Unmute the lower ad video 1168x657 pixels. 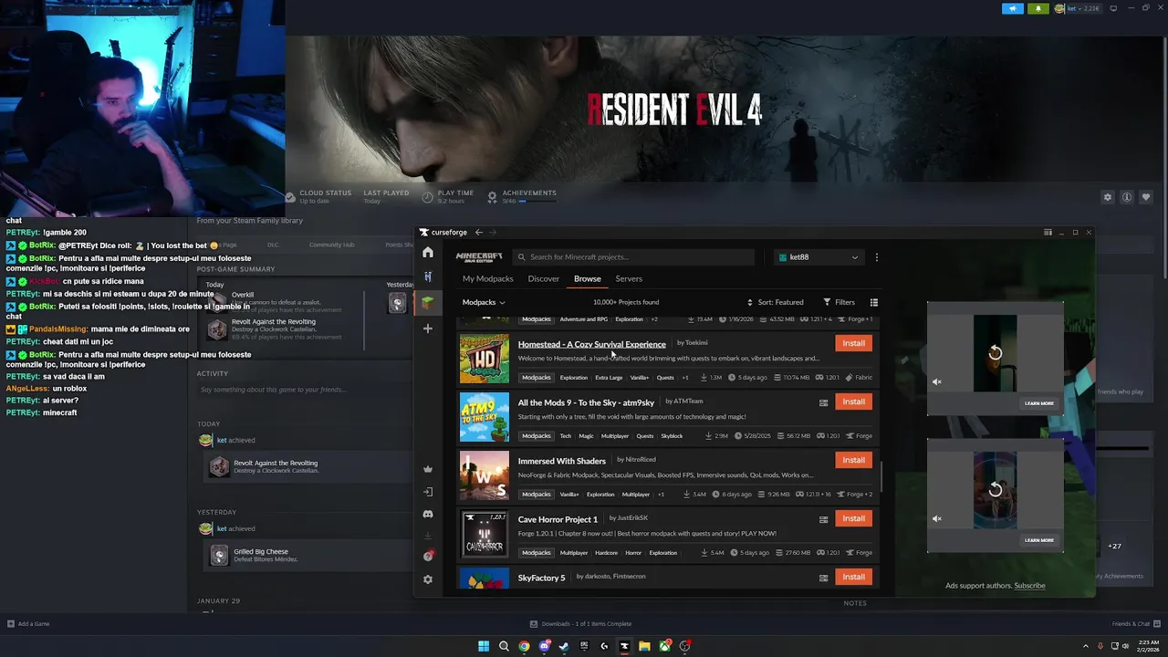point(937,518)
